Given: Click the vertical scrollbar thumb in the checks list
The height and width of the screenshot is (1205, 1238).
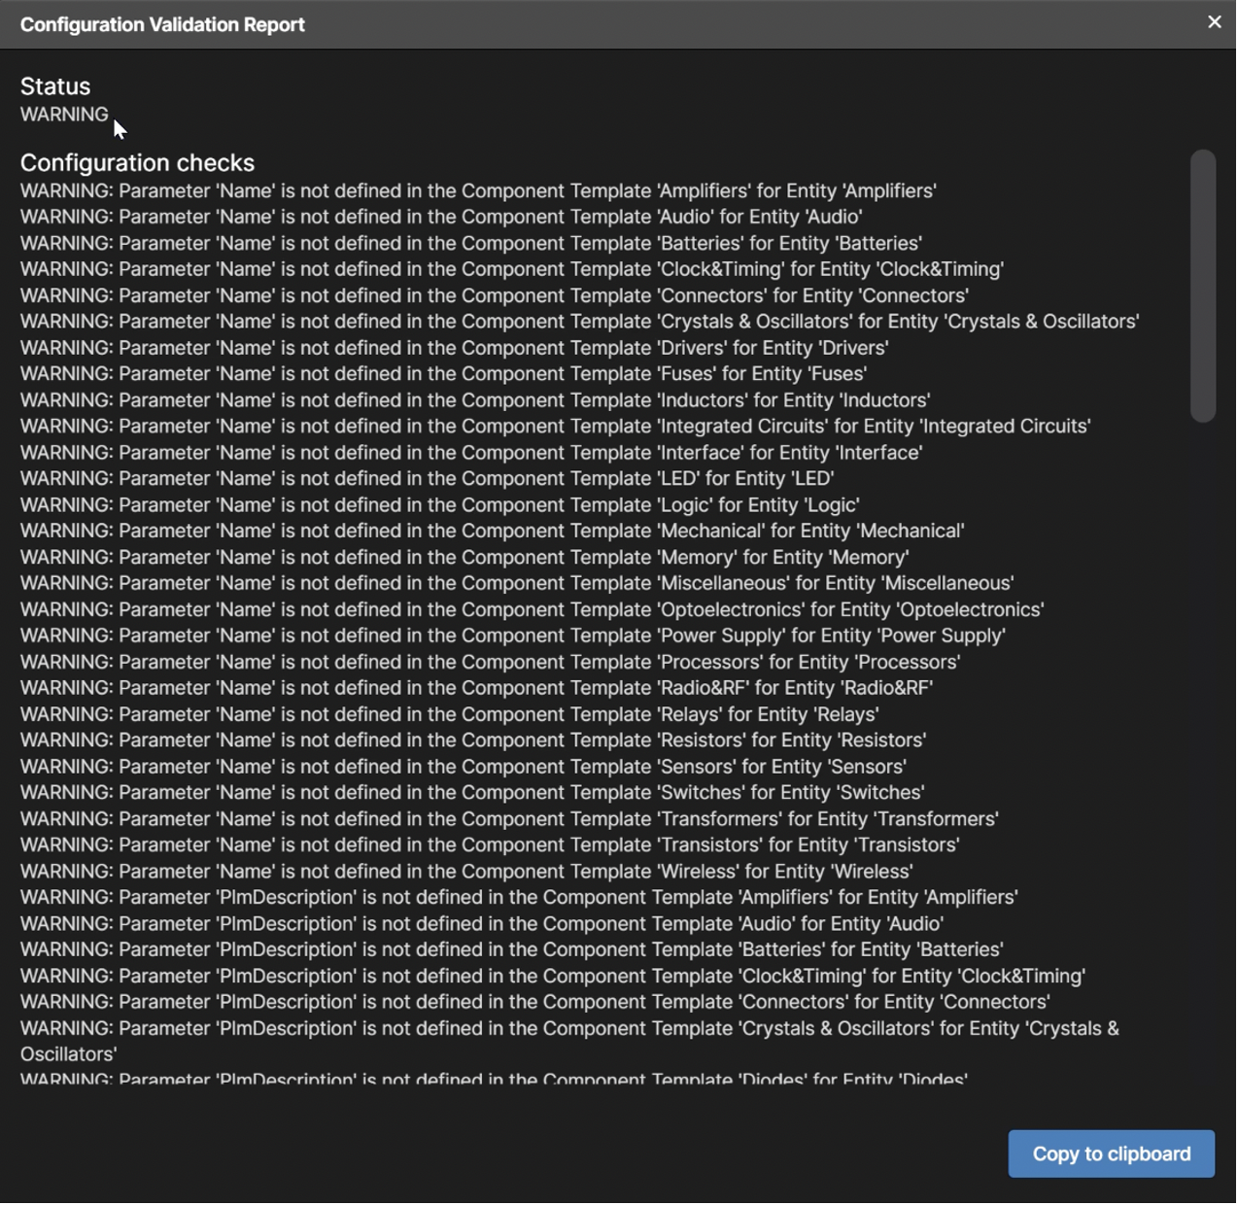Looking at the screenshot, I should coord(1204,287).
